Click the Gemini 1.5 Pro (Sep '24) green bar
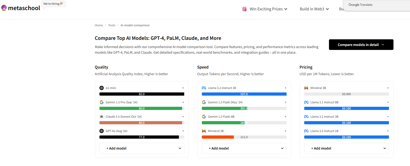The height and width of the screenshot is (166, 410). (141, 108)
